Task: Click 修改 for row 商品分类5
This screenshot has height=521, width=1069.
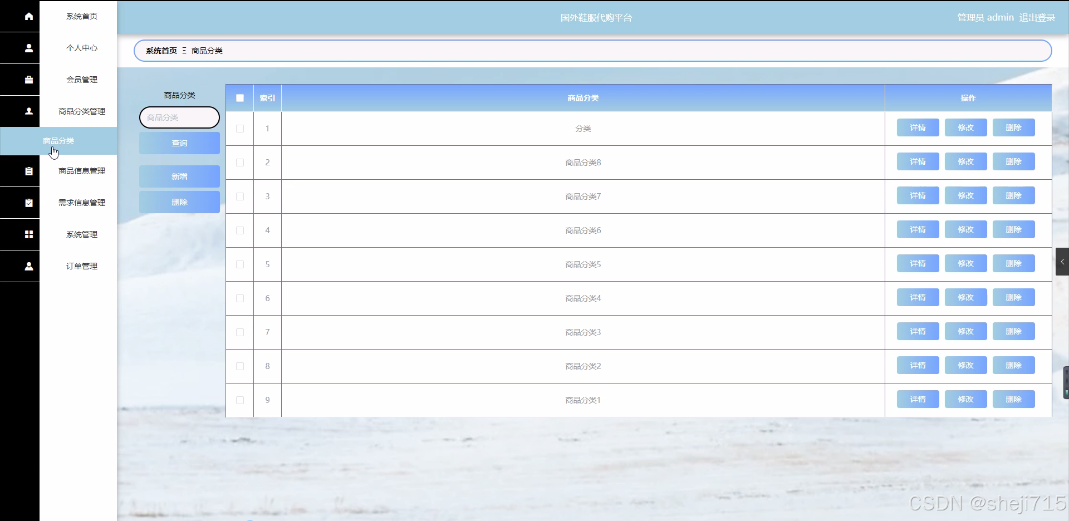Action: pos(965,263)
